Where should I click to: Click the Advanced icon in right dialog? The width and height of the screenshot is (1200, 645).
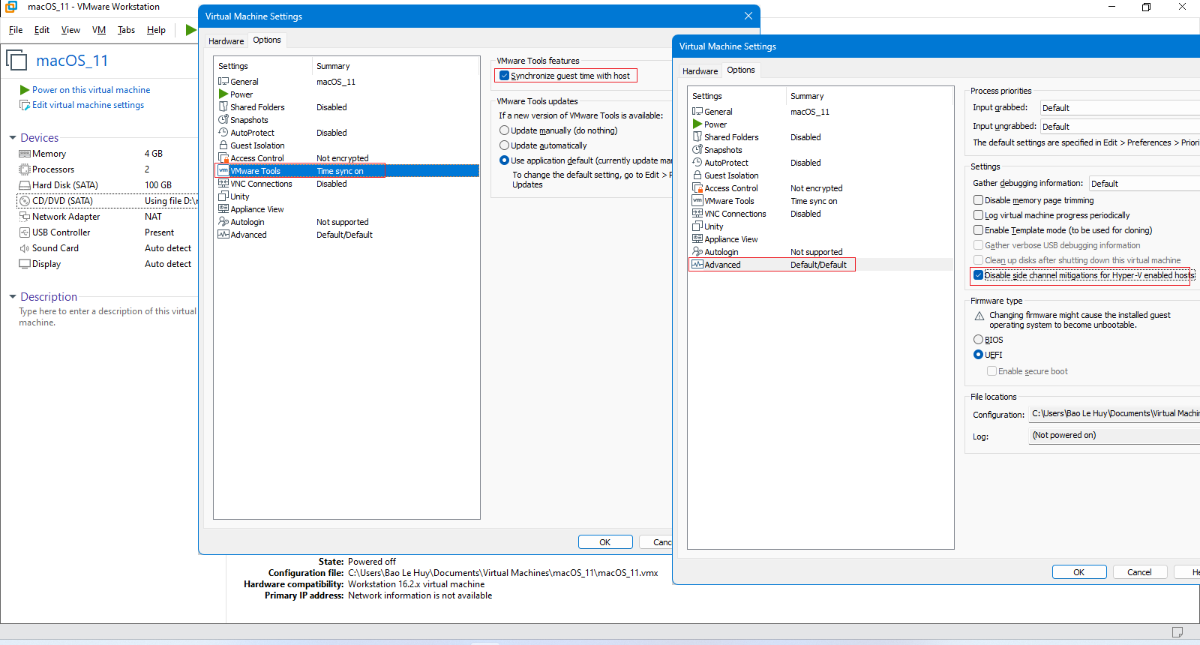tap(697, 264)
